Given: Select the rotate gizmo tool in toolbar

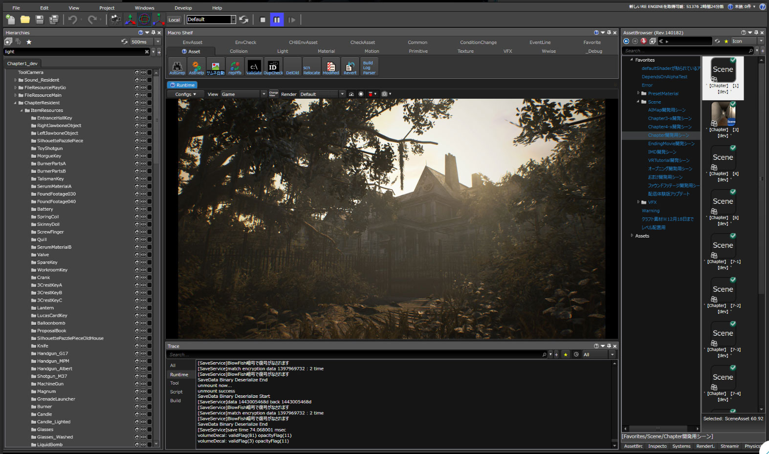Looking at the screenshot, I should click(144, 20).
